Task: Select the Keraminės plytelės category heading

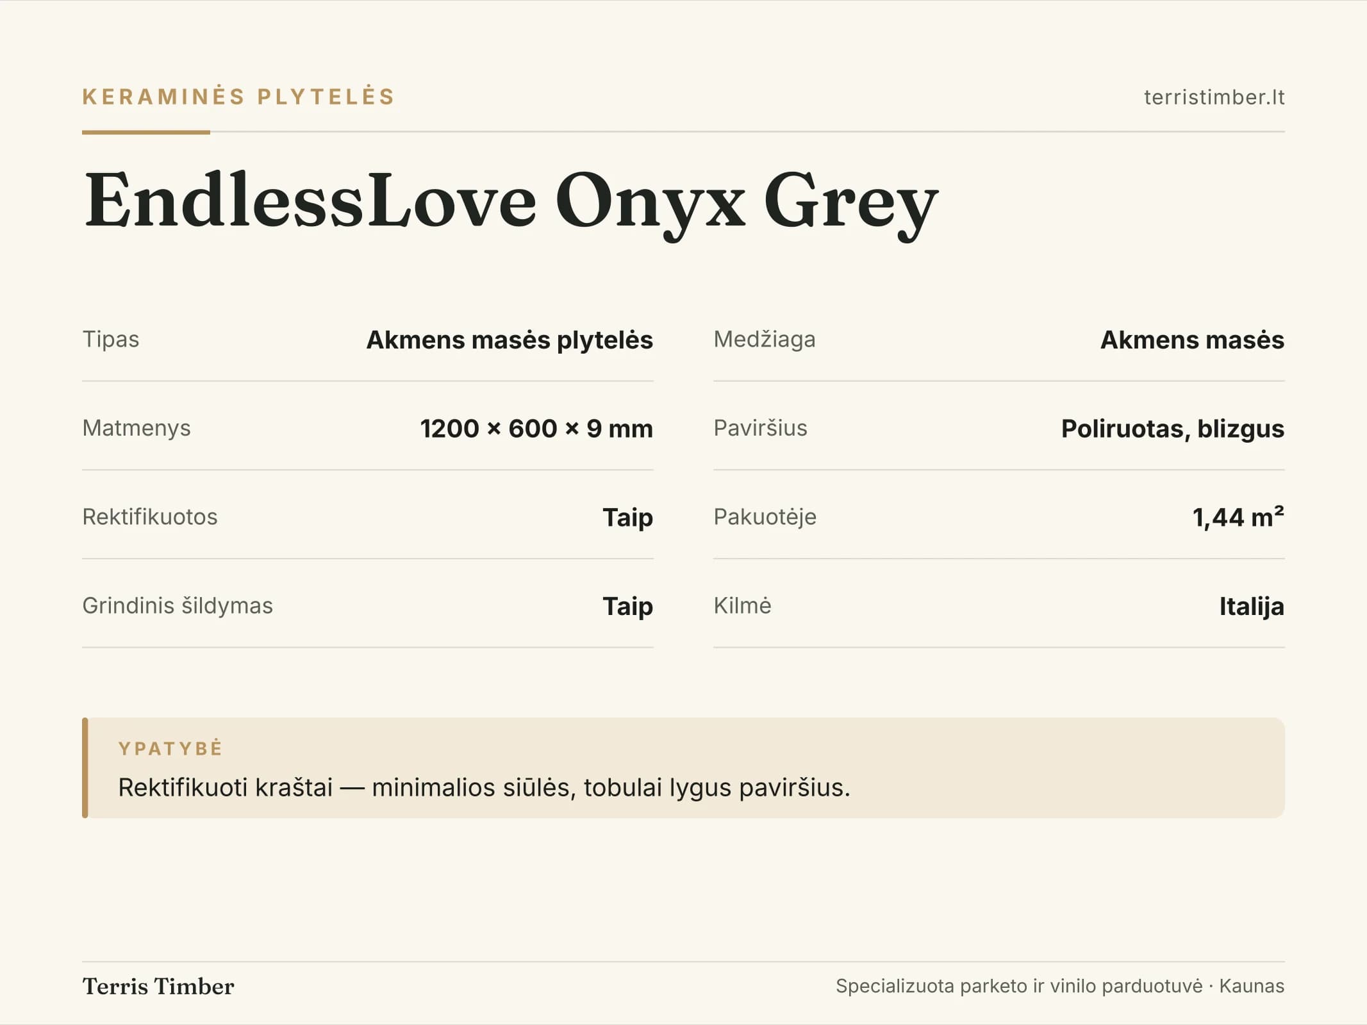Action: click(x=238, y=97)
